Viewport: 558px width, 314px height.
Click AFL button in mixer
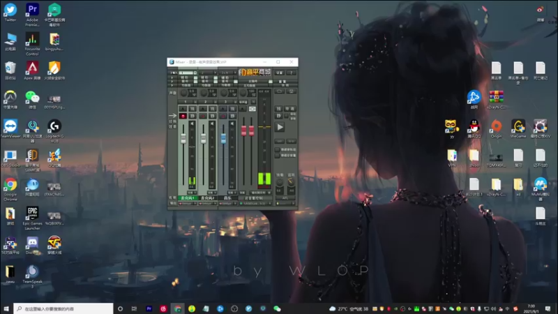pos(285,198)
